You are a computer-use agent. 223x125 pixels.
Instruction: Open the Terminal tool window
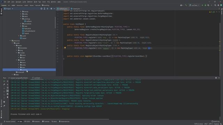pos(46,122)
